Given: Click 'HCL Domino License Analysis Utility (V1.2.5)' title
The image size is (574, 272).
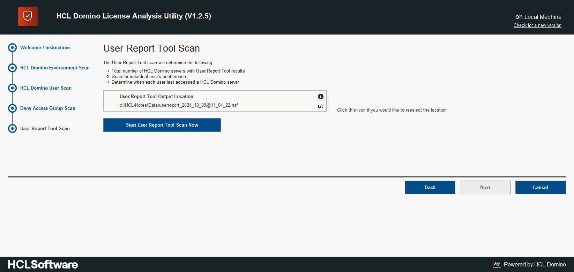Looking at the screenshot, I should 134,16.
